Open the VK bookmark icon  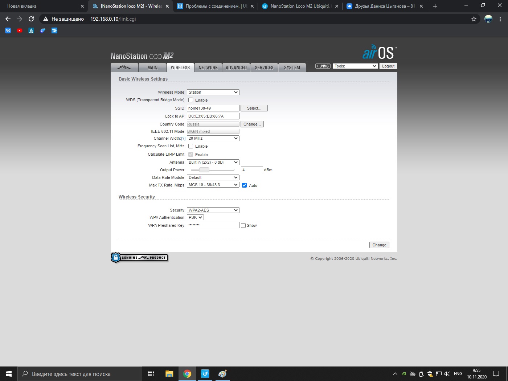click(x=8, y=30)
